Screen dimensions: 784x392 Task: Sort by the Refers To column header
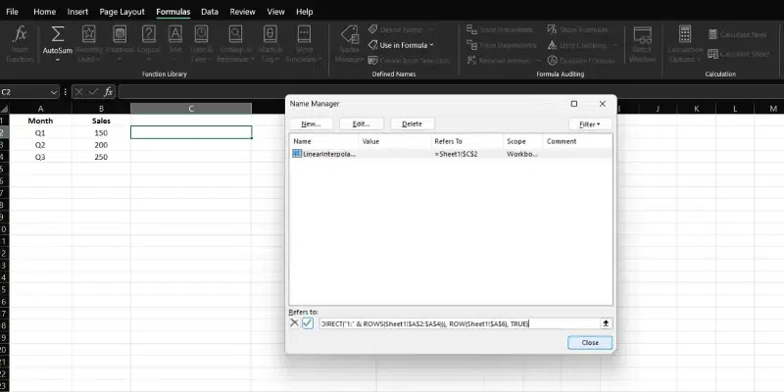(466, 141)
